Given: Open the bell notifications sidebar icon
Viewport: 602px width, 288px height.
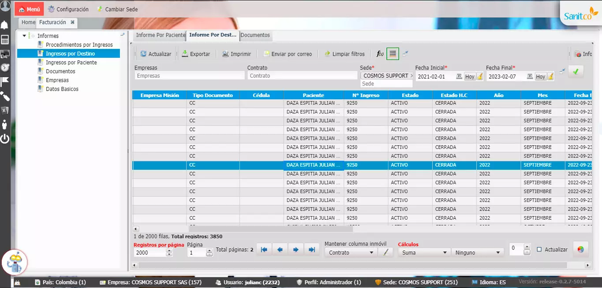Looking at the screenshot, I should [5, 25].
